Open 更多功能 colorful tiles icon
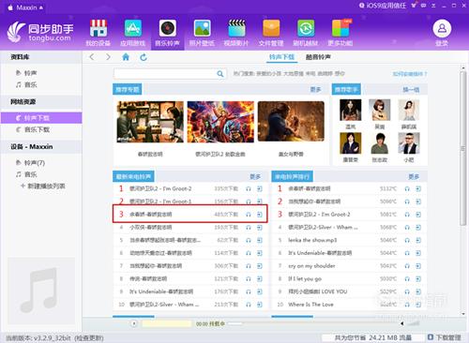469x343 pixels. [340, 29]
